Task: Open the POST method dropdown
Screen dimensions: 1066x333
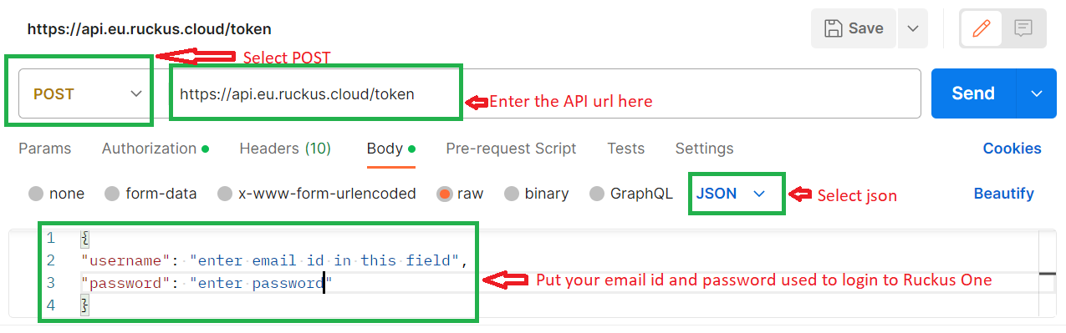Action: 84,93
